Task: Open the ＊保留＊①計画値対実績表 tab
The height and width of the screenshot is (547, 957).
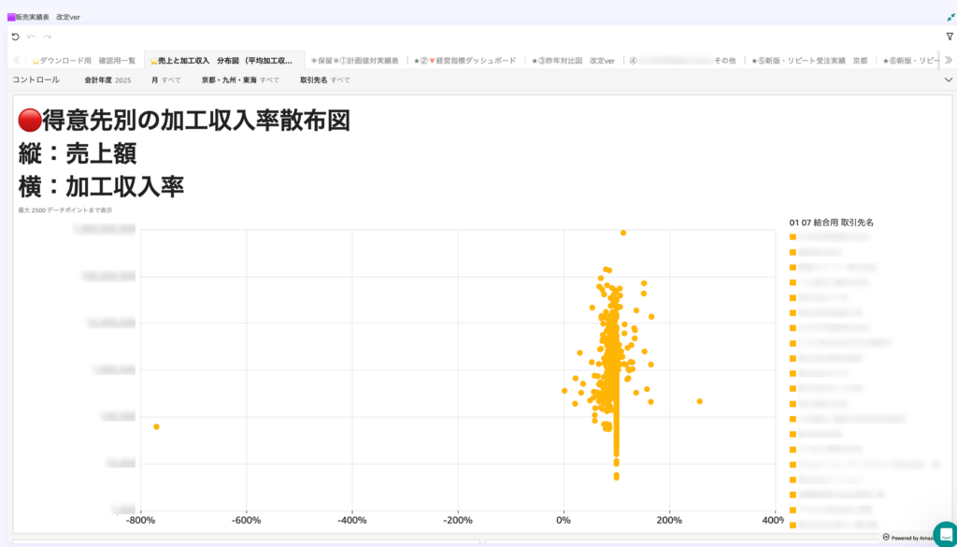Action: pyautogui.click(x=354, y=61)
